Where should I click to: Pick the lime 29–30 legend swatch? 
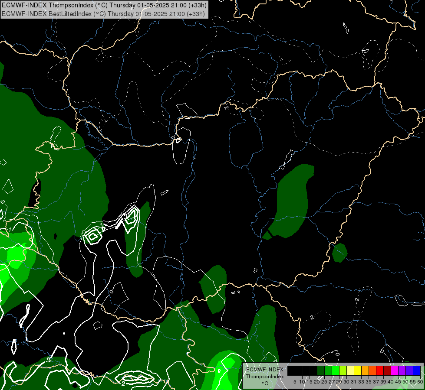point(343,371)
